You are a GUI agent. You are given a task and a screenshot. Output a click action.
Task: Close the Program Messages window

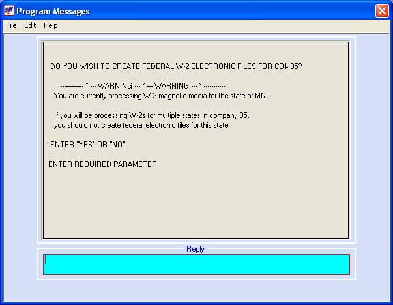click(382, 11)
